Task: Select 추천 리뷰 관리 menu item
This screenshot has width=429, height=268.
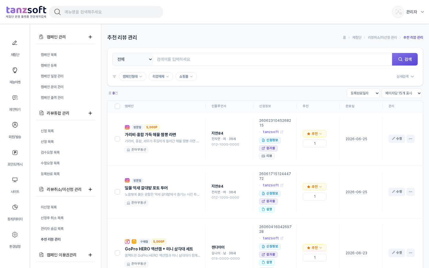Action: point(51,239)
